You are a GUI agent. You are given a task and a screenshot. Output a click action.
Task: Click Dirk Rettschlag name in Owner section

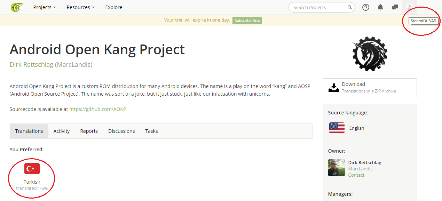pos(365,162)
